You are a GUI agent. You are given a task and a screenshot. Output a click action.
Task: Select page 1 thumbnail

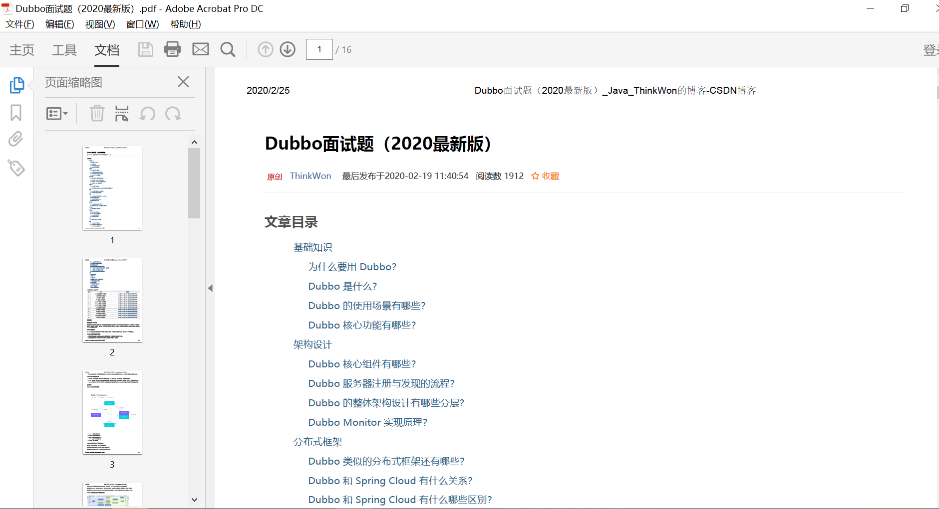click(112, 188)
